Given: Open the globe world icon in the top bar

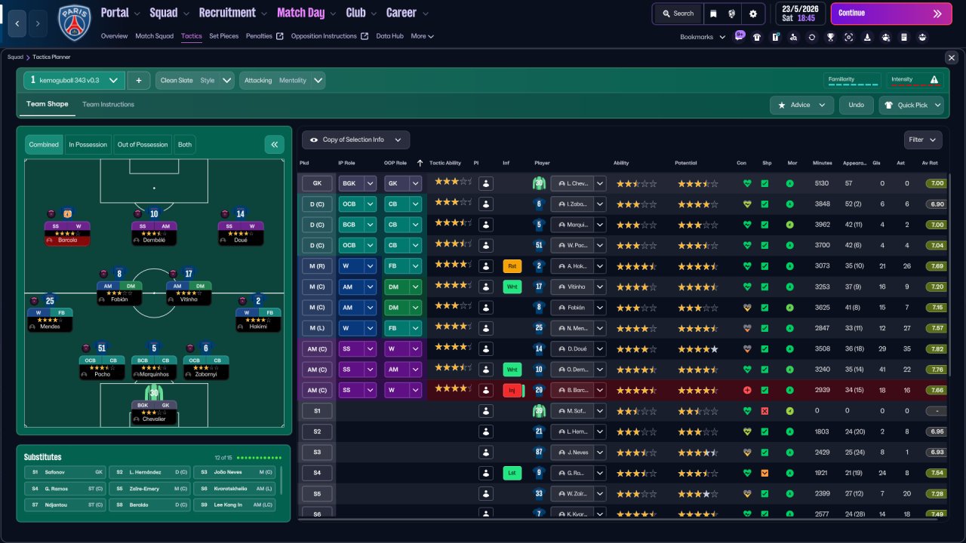Looking at the screenshot, I should (731, 14).
